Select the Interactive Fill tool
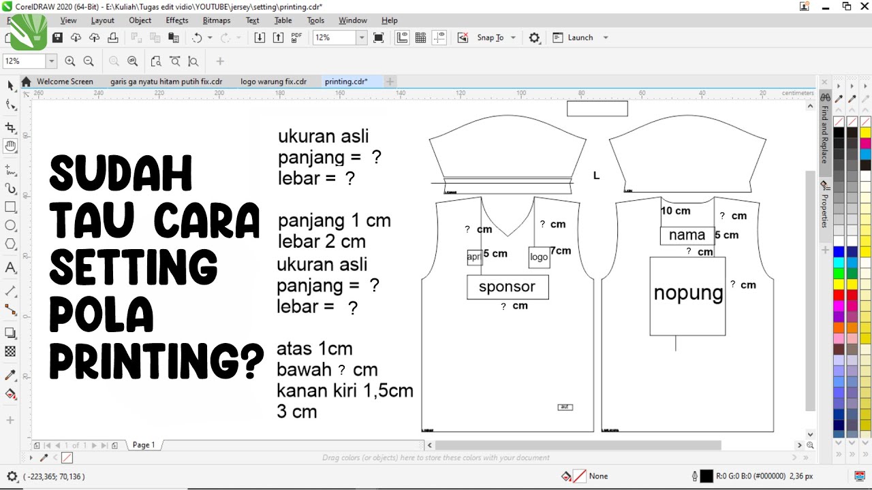Viewport: 872px width, 490px height. click(x=10, y=394)
